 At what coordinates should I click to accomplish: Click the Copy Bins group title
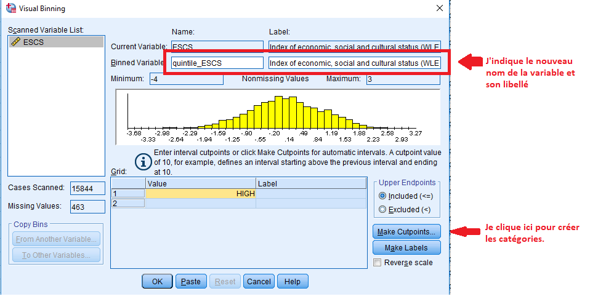click(x=30, y=225)
